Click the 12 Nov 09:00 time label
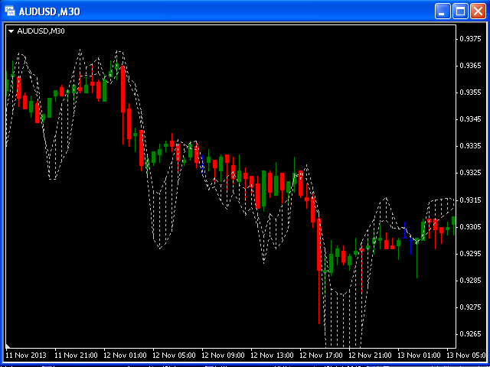Viewport: 490px width, 367px height. 223,355
